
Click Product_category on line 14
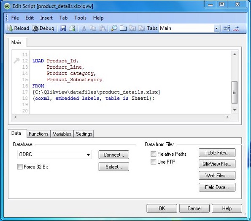[70, 73]
